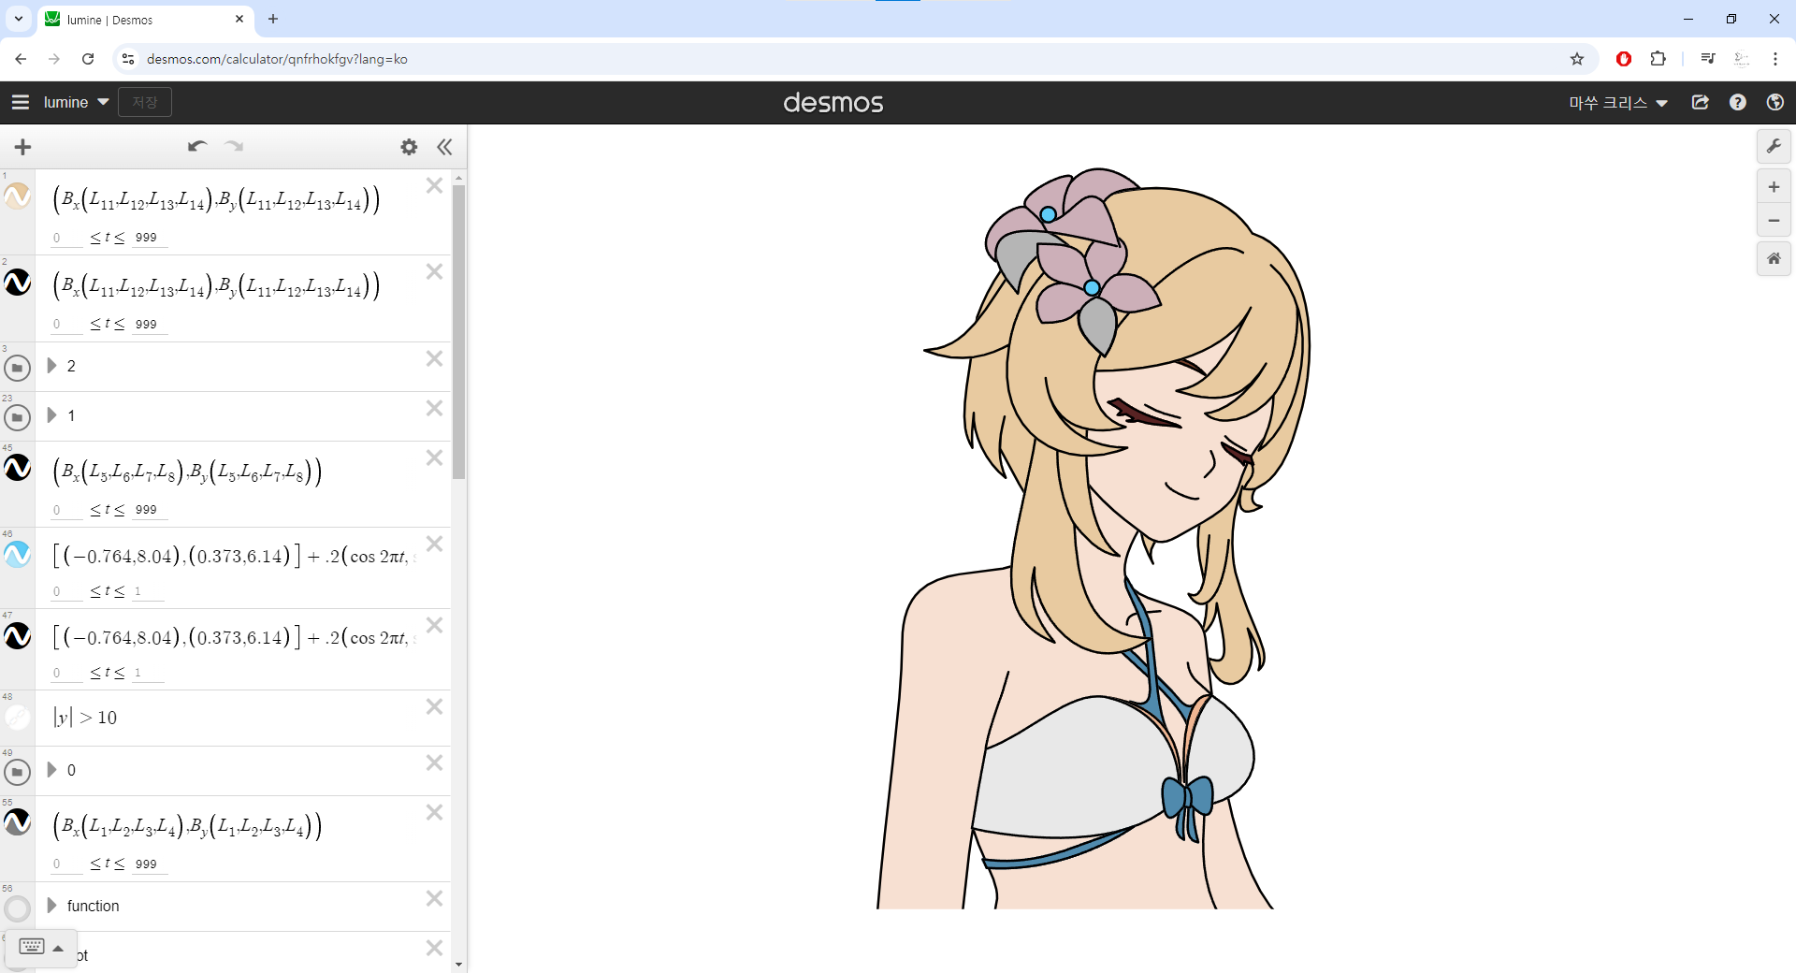Open the graph settings wrench
The image size is (1796, 973).
click(1774, 146)
